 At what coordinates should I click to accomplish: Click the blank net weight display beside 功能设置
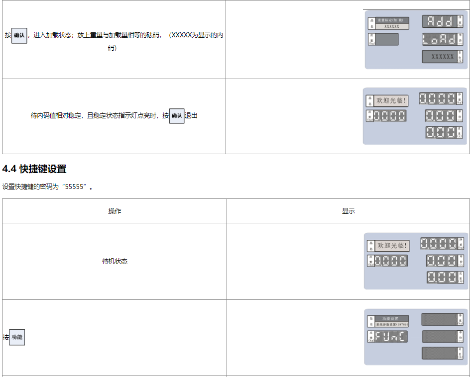(439, 319)
